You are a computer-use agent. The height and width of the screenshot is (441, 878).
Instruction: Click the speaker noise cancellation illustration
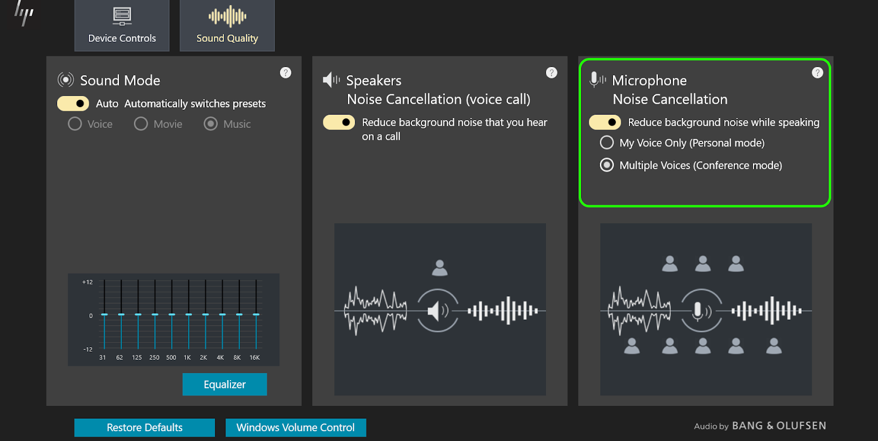[x=440, y=309]
